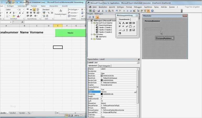
Task: Click View Microsoft Excel icon in VBA toolbar
Action: click(90, 11)
